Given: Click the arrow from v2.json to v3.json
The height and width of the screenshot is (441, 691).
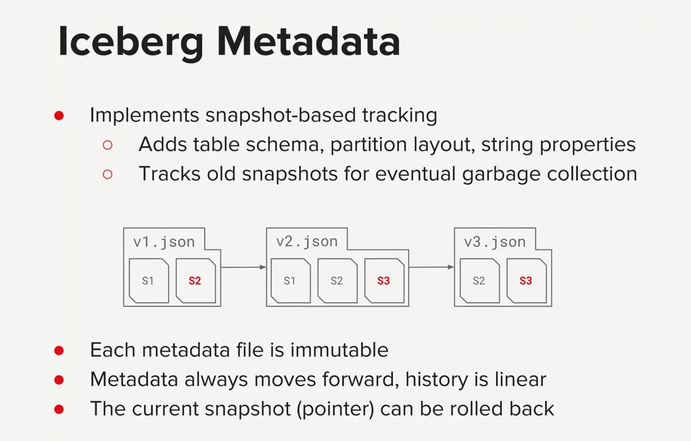Looking at the screenshot, I should click(x=431, y=267).
